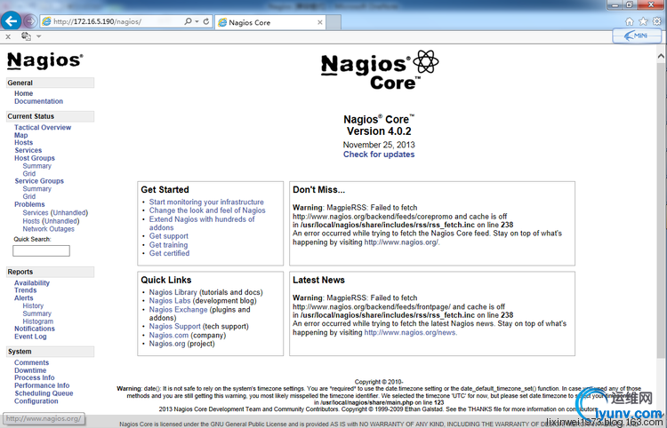The width and height of the screenshot is (667, 428).
Task: Click the Favorites star icon
Action: pos(643,21)
